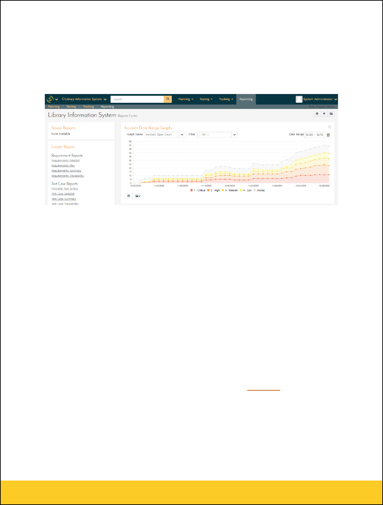Click into the Search field
This screenshot has height=505, width=383.
137,99
